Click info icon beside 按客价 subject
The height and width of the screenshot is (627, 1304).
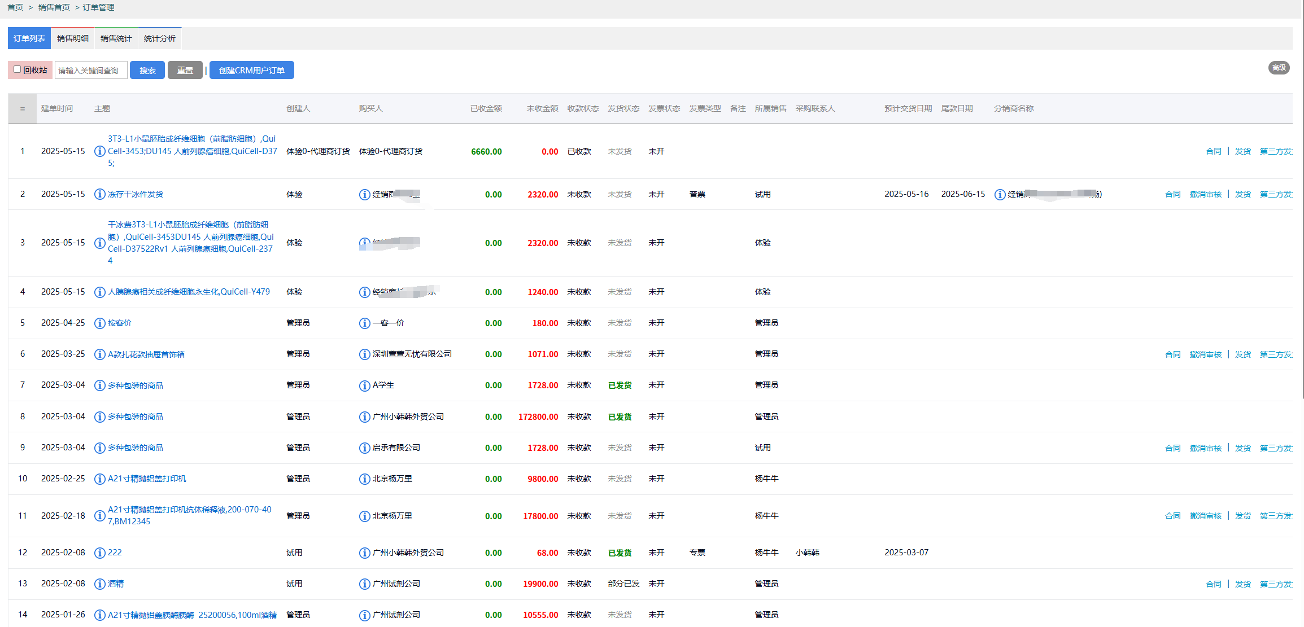point(100,323)
